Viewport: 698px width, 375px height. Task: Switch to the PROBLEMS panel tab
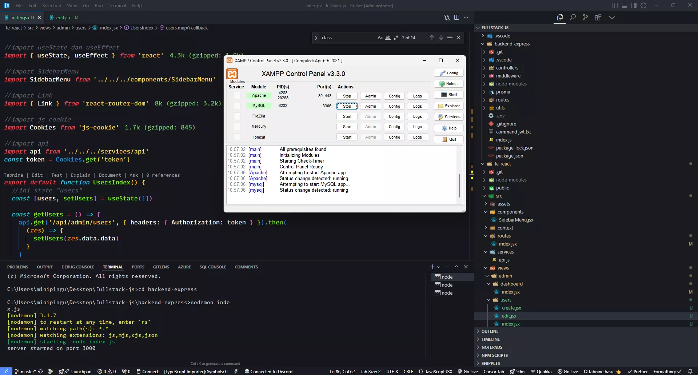pyautogui.click(x=17, y=267)
